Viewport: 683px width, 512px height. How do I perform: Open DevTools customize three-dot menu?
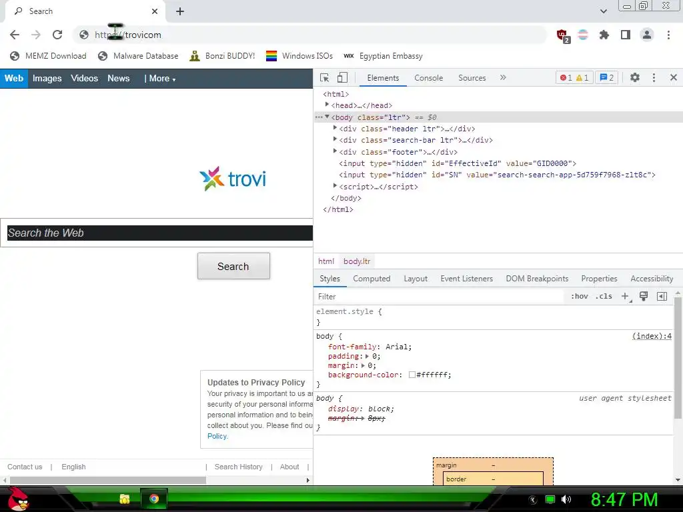click(654, 77)
